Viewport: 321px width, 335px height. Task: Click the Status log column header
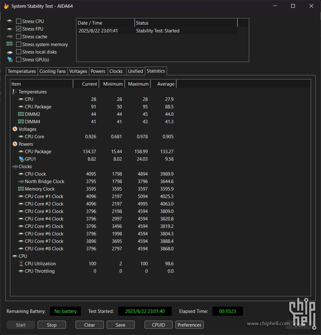point(186,23)
